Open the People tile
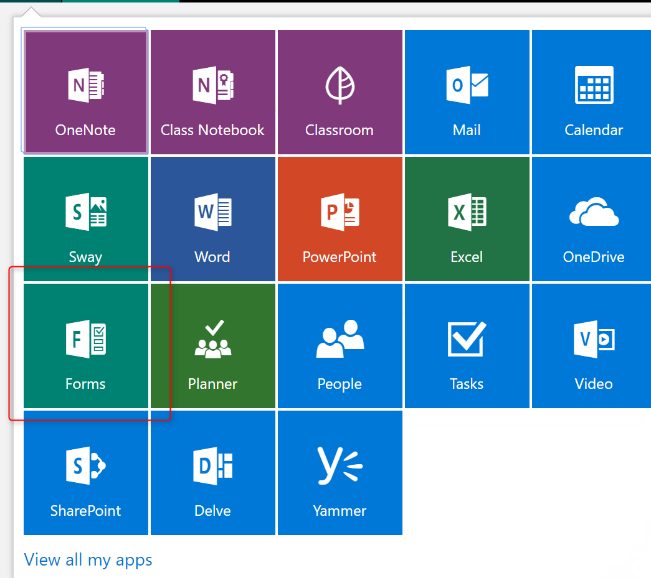Image resolution: width=651 pixels, height=578 pixels. (x=340, y=345)
